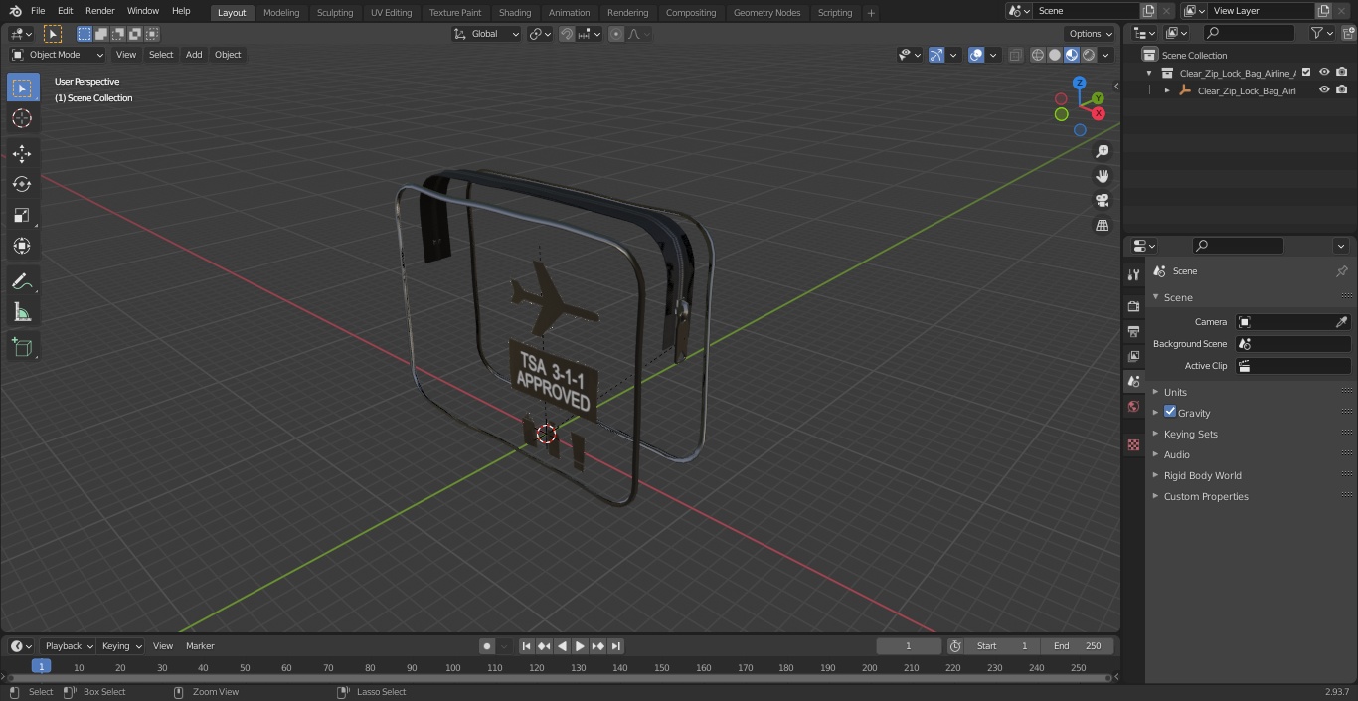Hide Clear_Zip_Lock_Bag_Airl object eye icon
The width and height of the screenshot is (1358, 701).
point(1324,89)
